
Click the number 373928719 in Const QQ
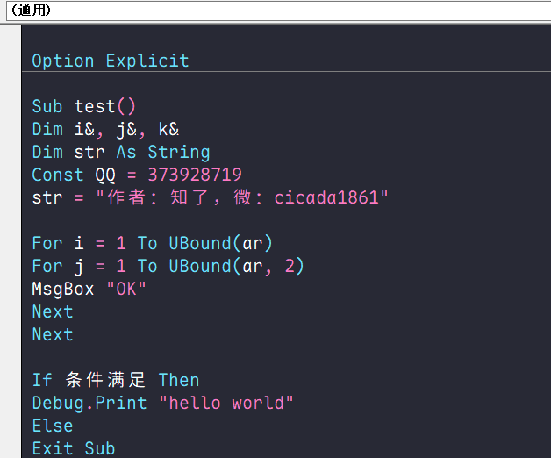pyautogui.click(x=194, y=175)
